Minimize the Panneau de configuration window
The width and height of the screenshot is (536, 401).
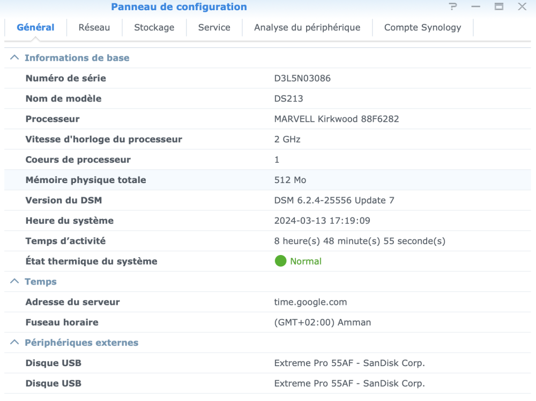click(x=475, y=7)
